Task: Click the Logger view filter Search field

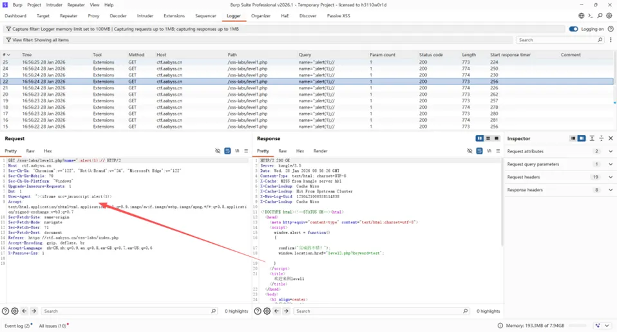Action: [x=560, y=40]
